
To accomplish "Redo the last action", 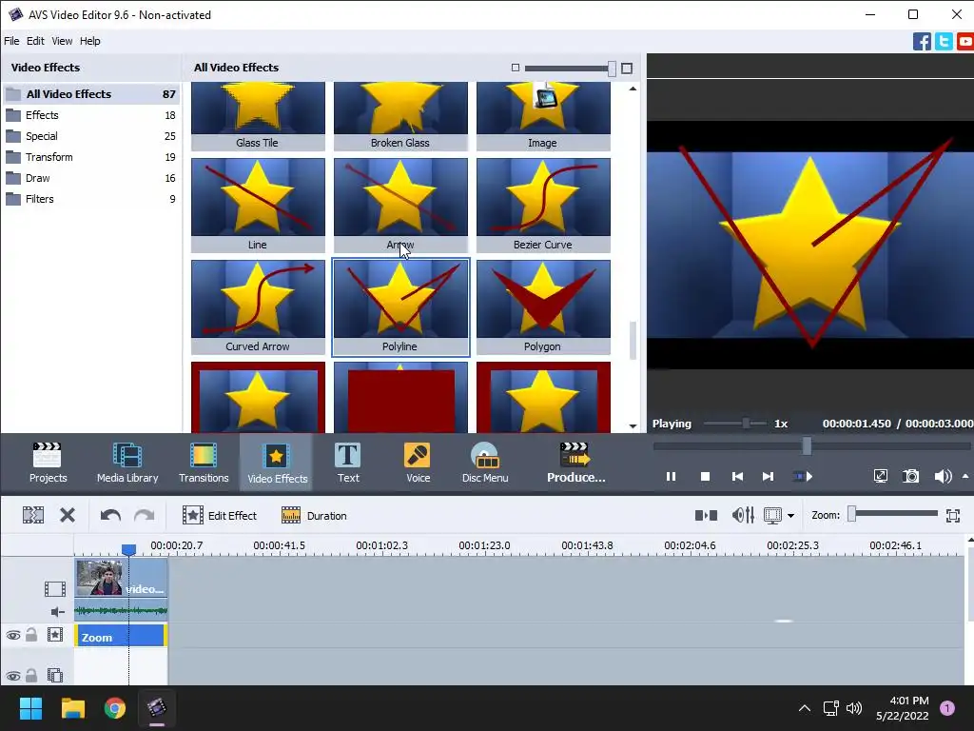I will [x=145, y=515].
